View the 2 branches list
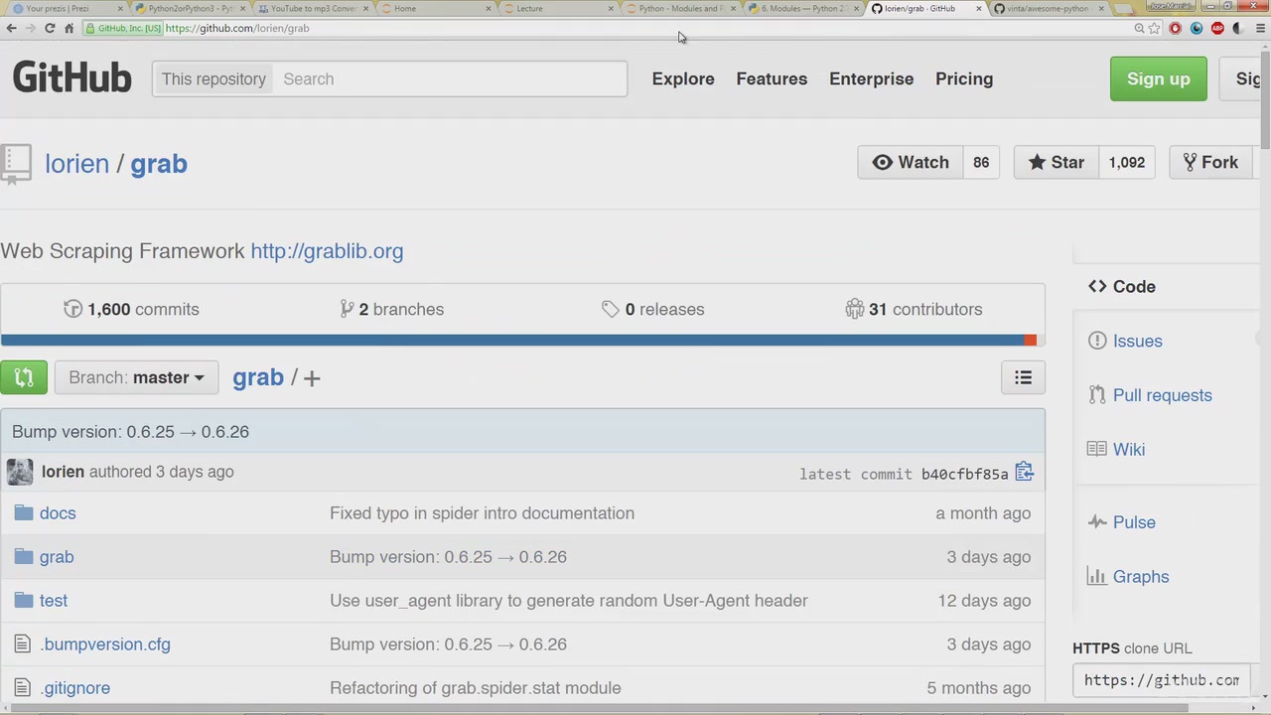 click(x=391, y=309)
